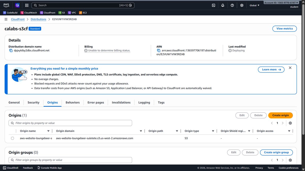
Task: Open Console Mobile App link in footer
Action: tap(50, 168)
